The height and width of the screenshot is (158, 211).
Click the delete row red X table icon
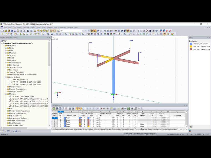pos(101,109)
